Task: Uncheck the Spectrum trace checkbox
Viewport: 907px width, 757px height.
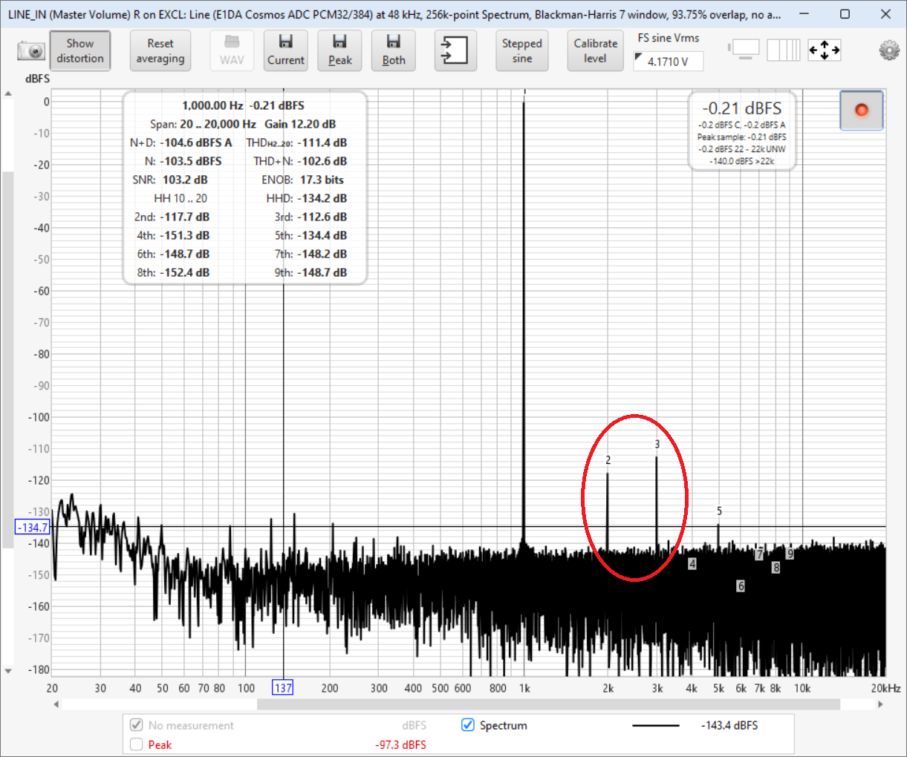Action: 468,725
